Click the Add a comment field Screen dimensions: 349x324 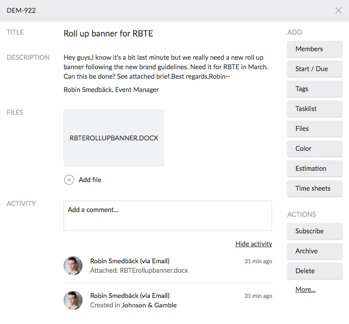(167, 215)
